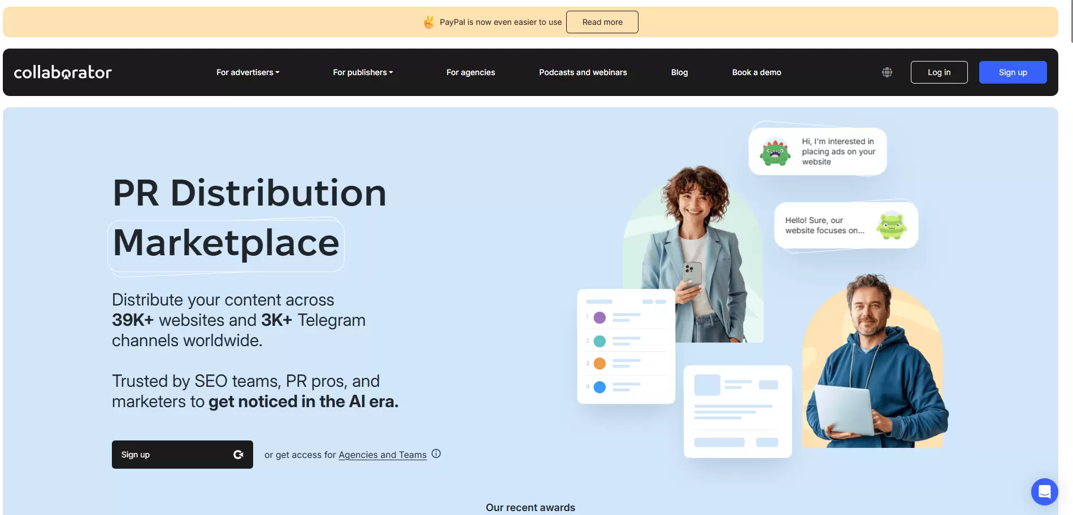Click the info icon beside Agencies and Teams
The height and width of the screenshot is (515, 1073).
click(436, 453)
